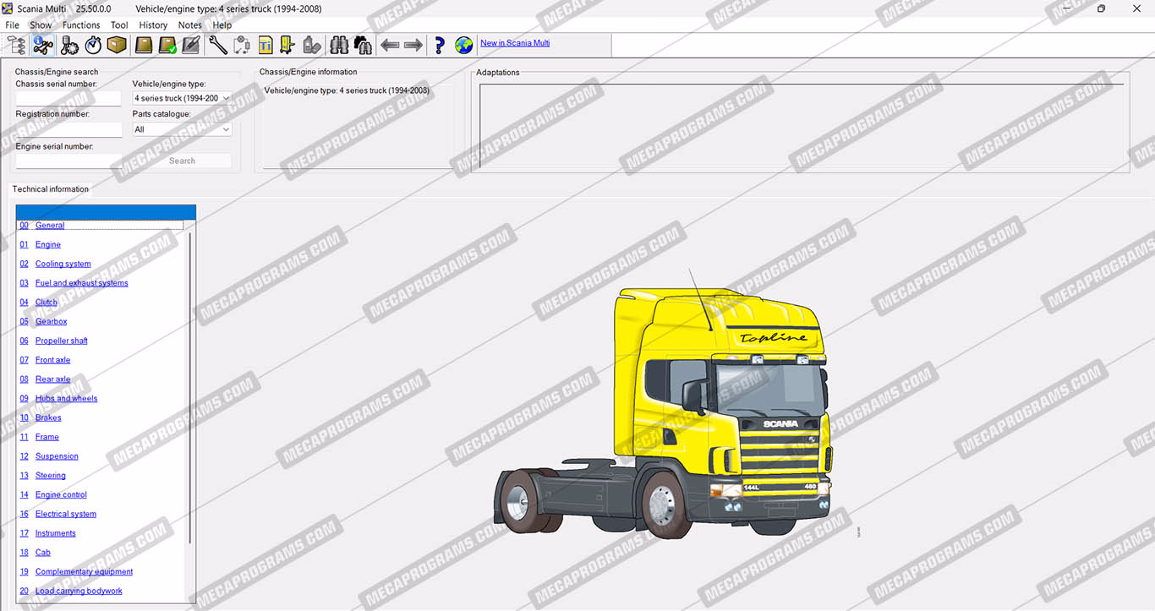
Task: Open the Frame group link
Action: [x=47, y=438]
